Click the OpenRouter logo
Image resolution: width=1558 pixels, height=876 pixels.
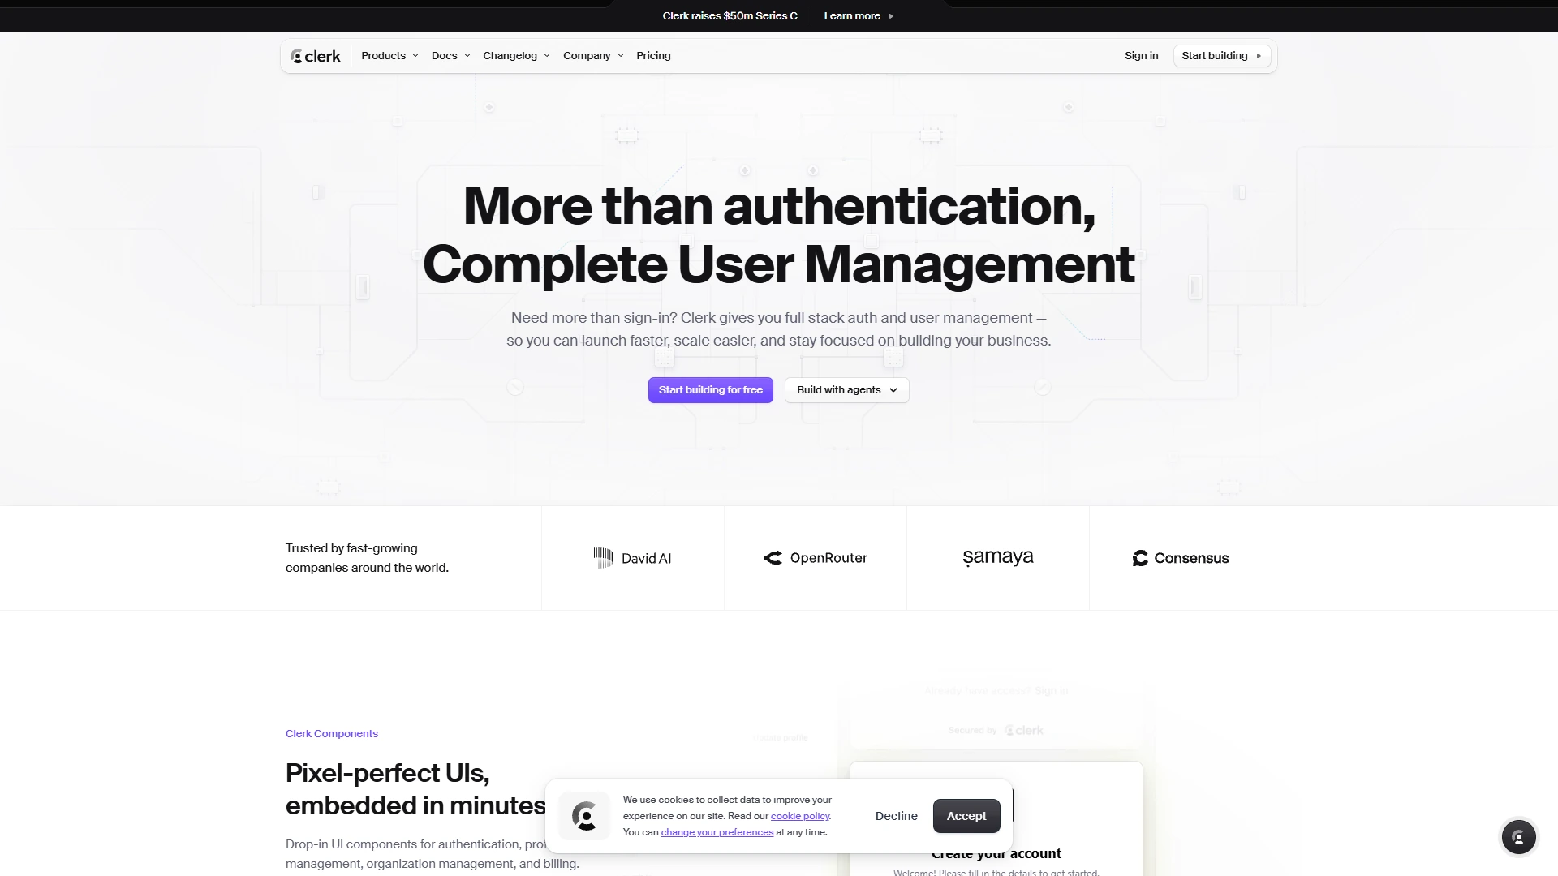point(815,558)
